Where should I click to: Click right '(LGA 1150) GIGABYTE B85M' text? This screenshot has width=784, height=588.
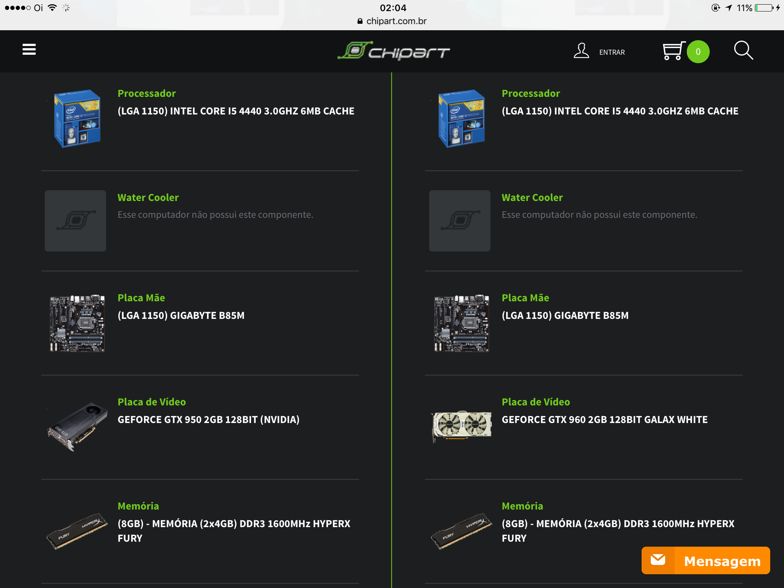tap(565, 315)
